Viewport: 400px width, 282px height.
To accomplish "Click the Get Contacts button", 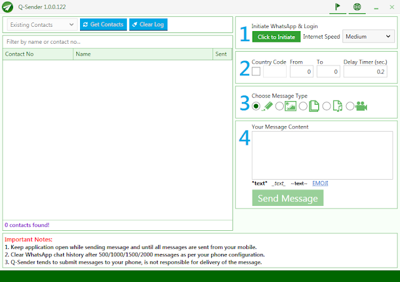I will coord(103,24).
